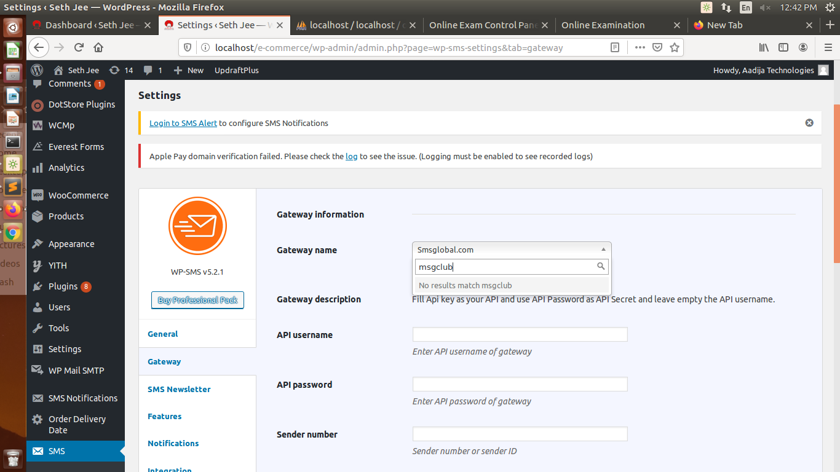Close the New Tab browser tab
Image resolution: width=840 pixels, height=472 pixels.
(810, 25)
